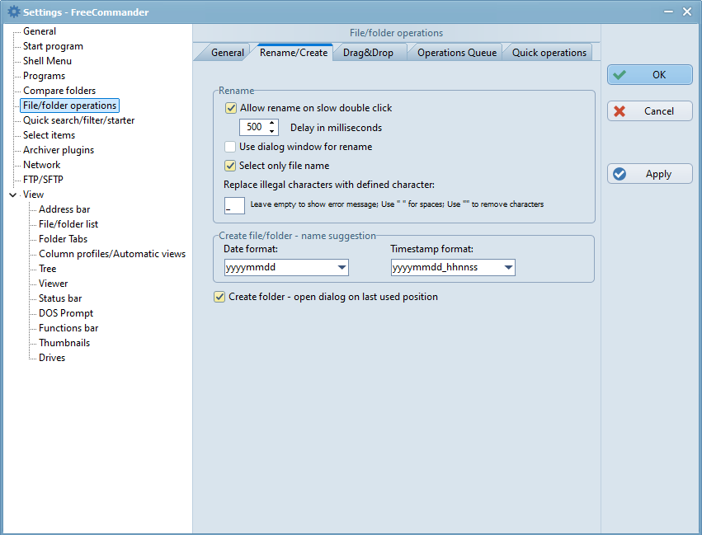702x535 pixels.
Task: Open the Timestamp format dropdown
Action: (x=508, y=267)
